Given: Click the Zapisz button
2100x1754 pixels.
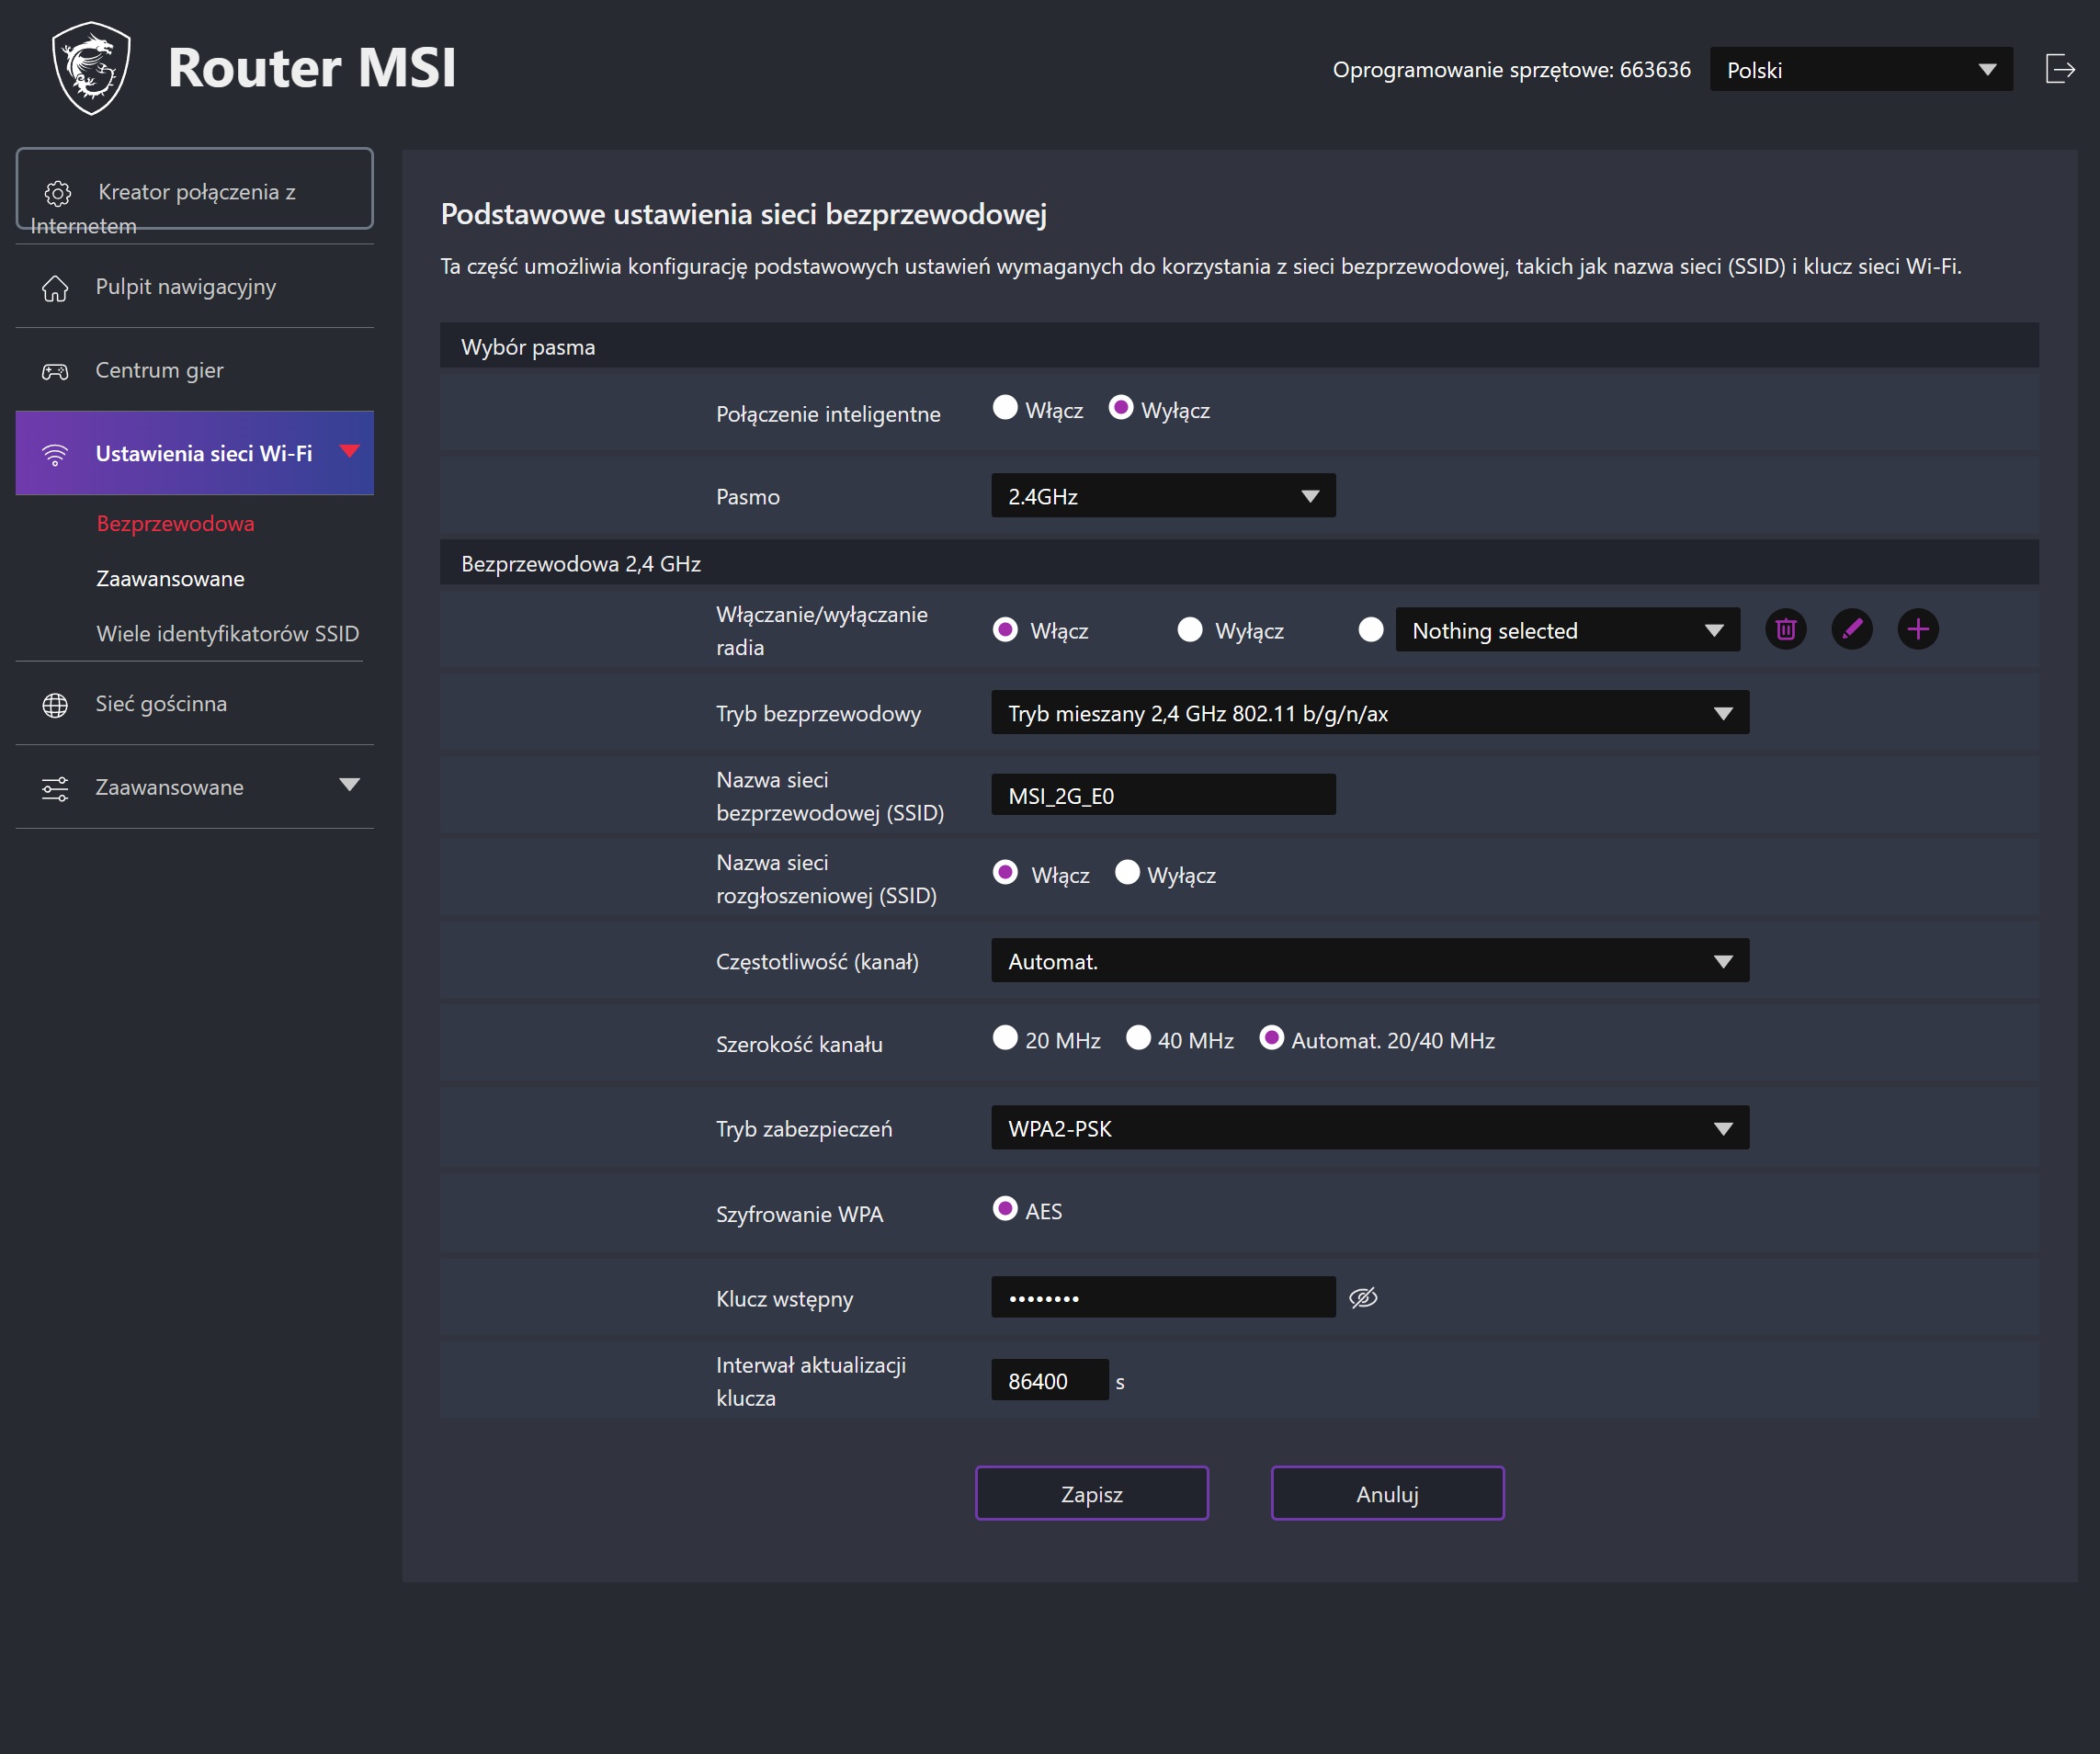Looking at the screenshot, I should (1092, 1493).
